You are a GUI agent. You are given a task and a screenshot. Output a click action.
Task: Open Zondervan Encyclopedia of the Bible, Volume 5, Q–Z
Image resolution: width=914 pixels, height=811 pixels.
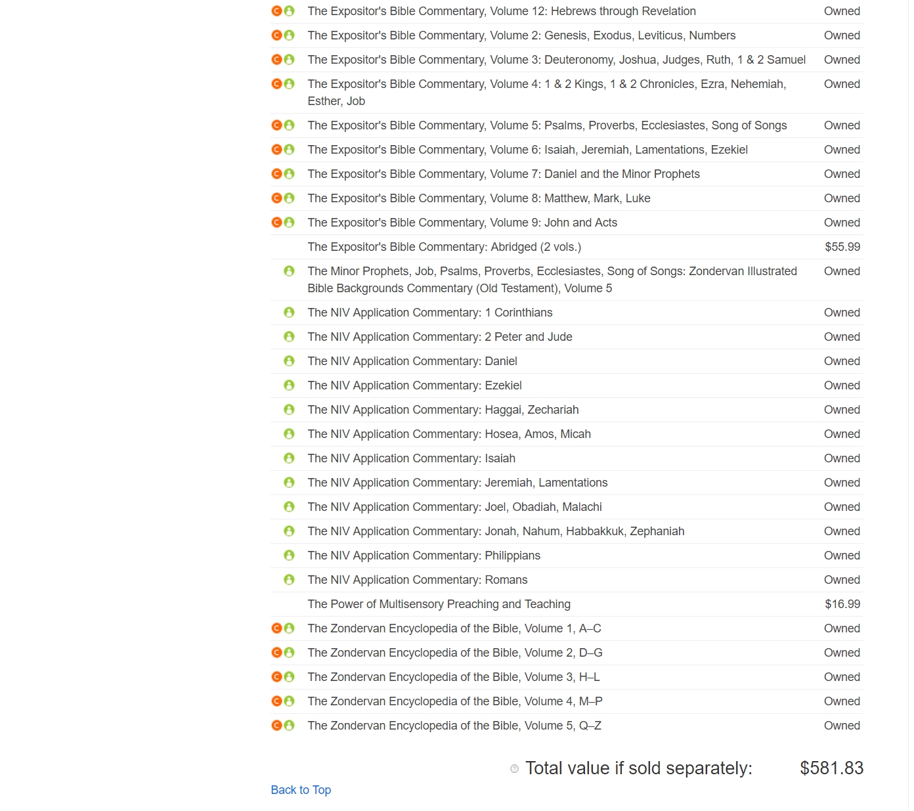[454, 726]
